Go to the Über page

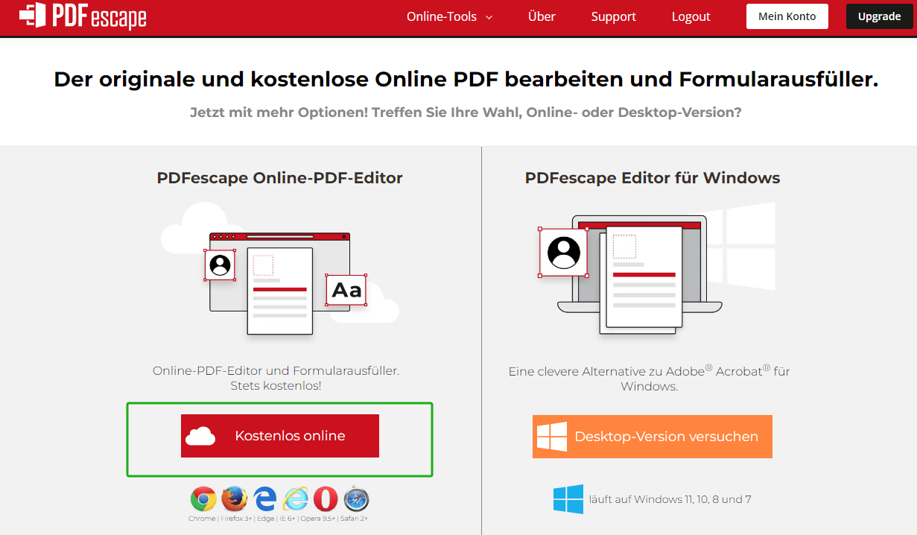click(542, 16)
